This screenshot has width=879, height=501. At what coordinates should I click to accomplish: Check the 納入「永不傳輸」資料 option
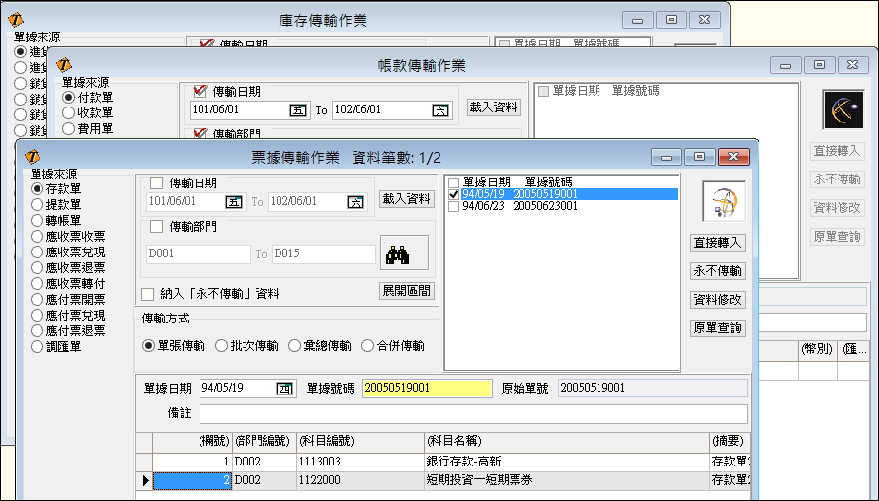click(148, 294)
